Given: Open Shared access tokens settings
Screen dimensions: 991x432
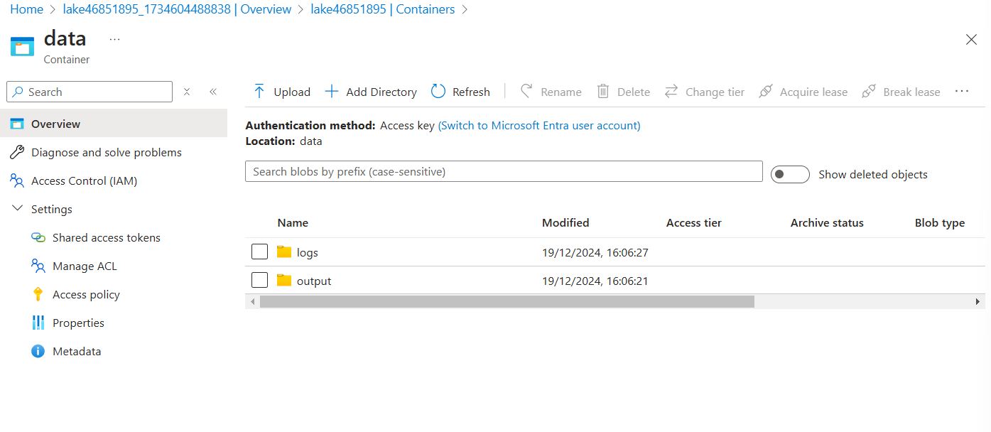Looking at the screenshot, I should (106, 238).
